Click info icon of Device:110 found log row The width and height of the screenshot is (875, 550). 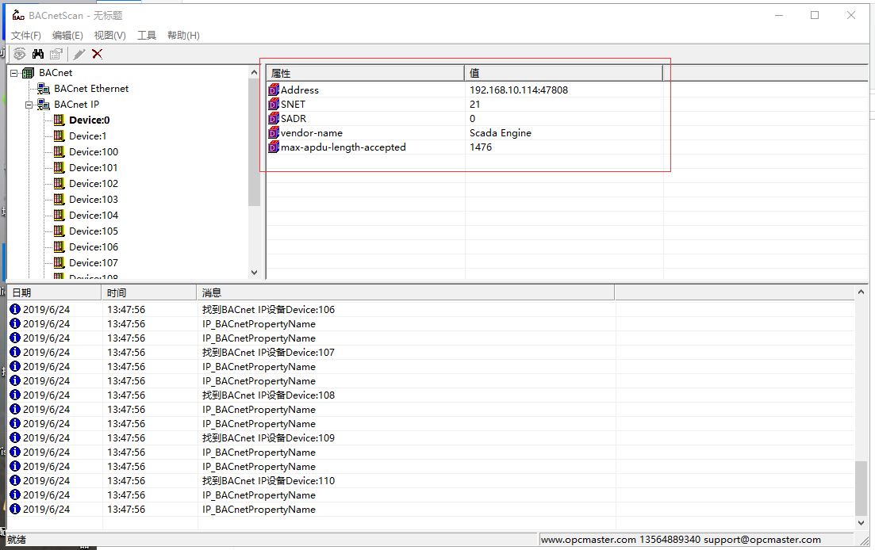coord(15,480)
